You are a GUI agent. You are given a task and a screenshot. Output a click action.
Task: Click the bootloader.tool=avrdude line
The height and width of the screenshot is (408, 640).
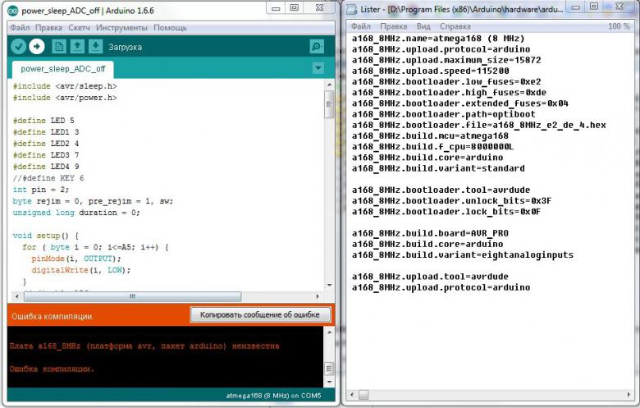click(x=441, y=190)
